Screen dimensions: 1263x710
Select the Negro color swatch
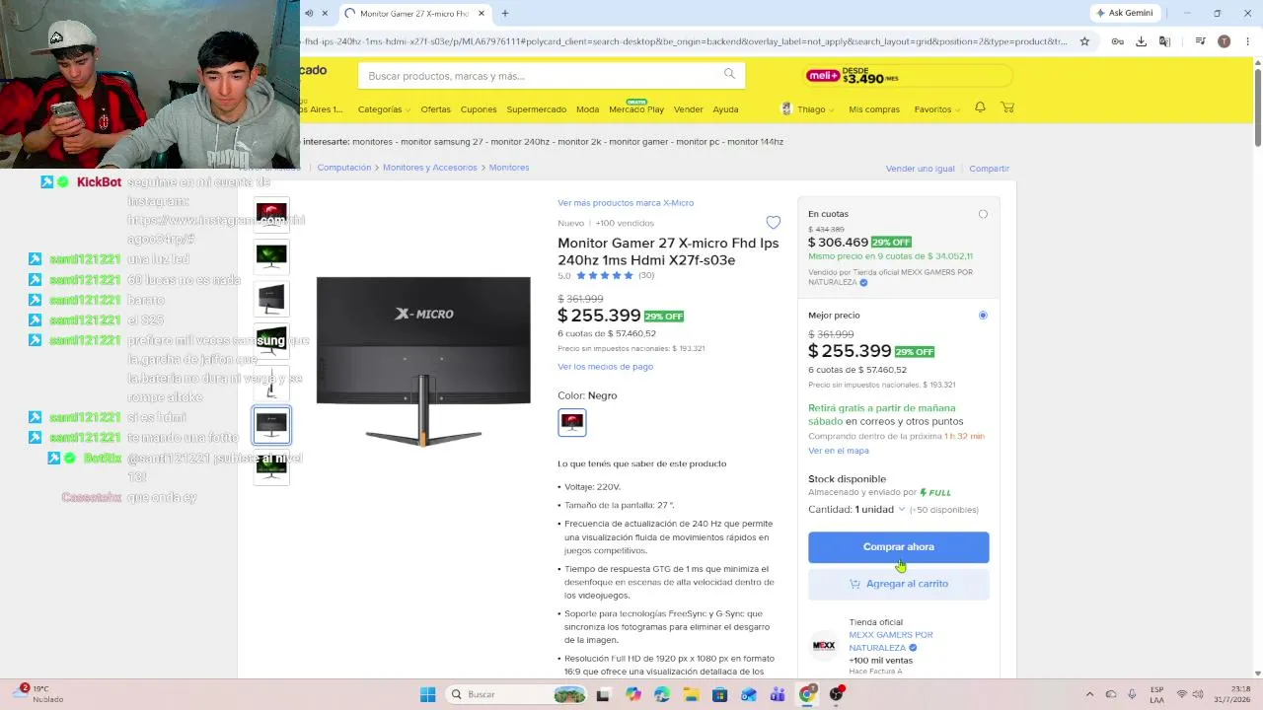tap(571, 422)
